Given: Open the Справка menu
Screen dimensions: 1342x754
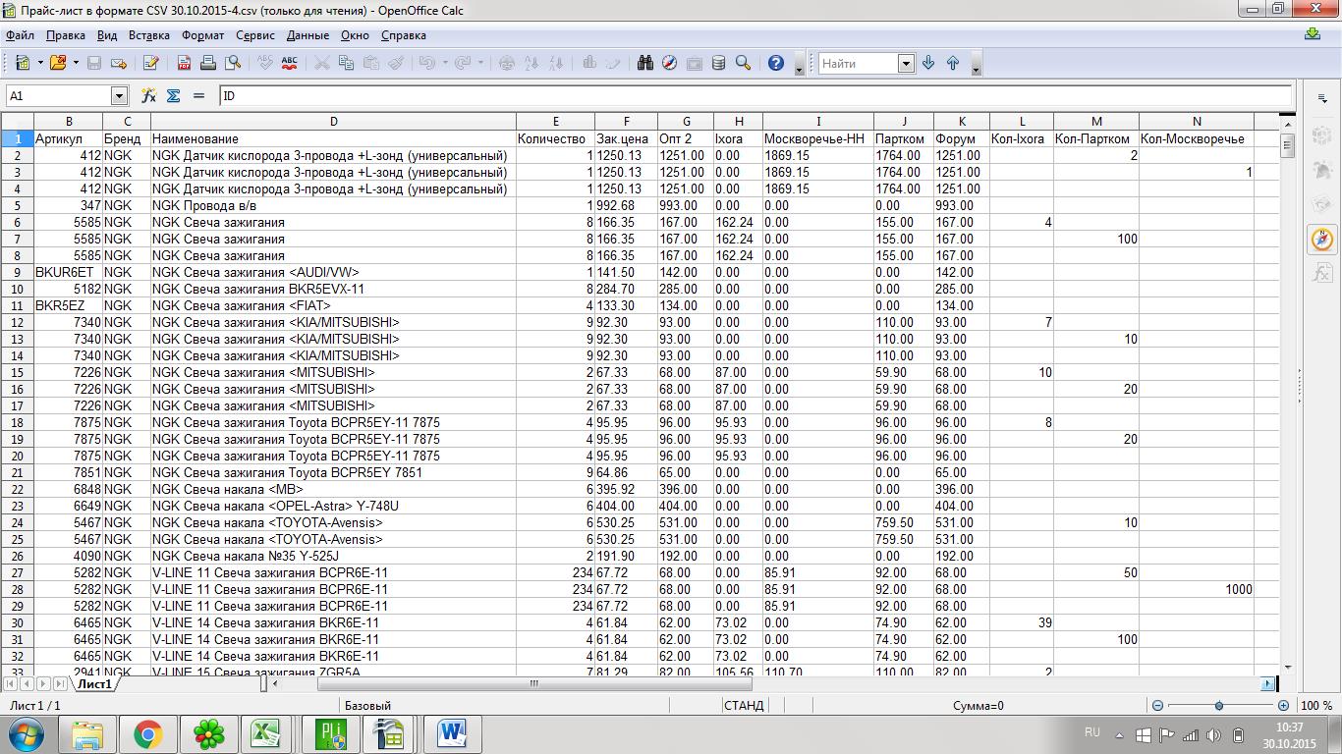Looking at the screenshot, I should tap(403, 34).
